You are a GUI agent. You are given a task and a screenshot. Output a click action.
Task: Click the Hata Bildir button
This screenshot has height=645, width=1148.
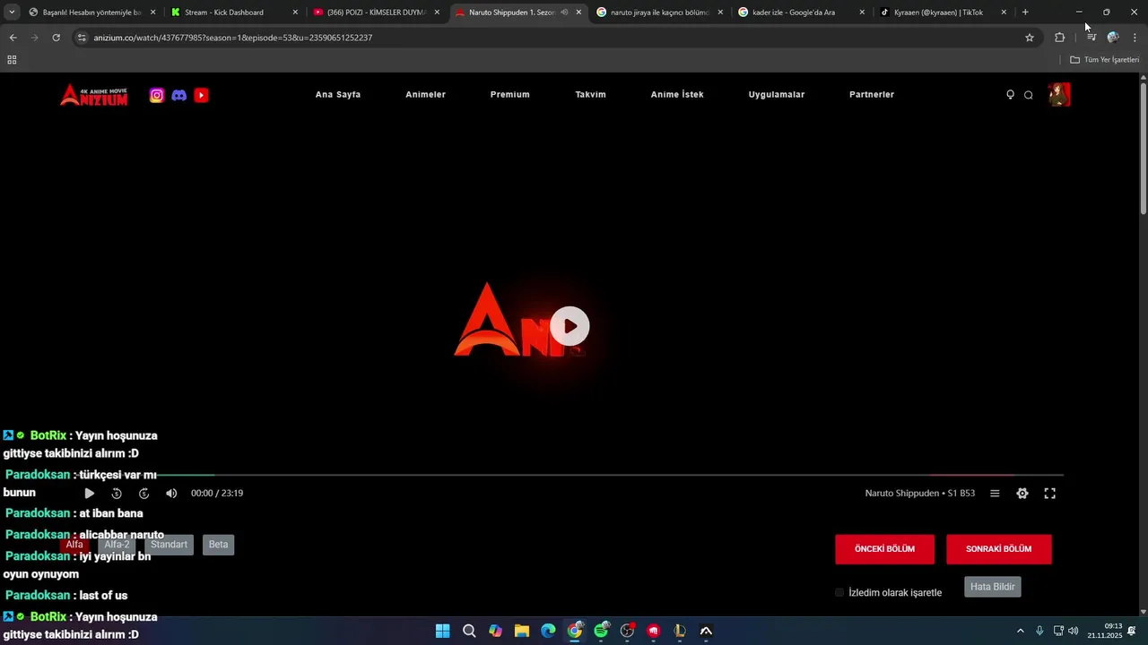992,587
